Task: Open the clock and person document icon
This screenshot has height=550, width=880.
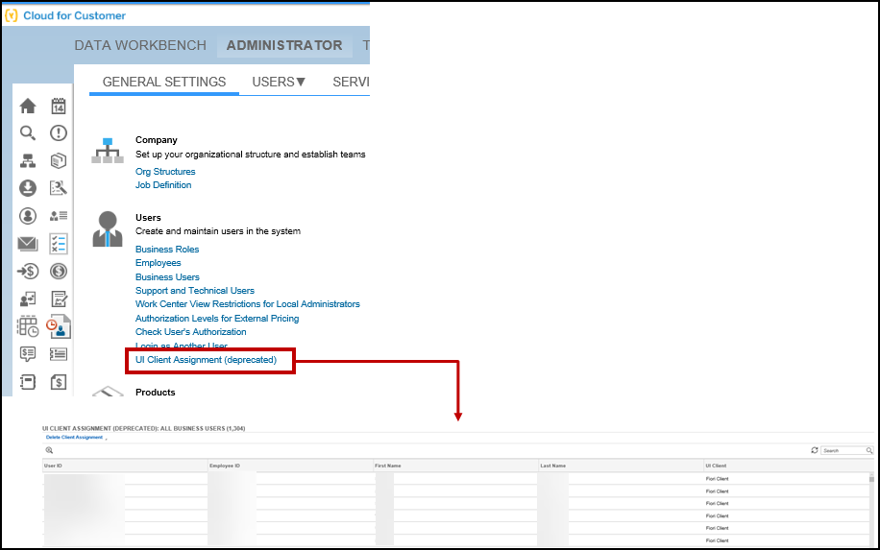Action: 59,326
